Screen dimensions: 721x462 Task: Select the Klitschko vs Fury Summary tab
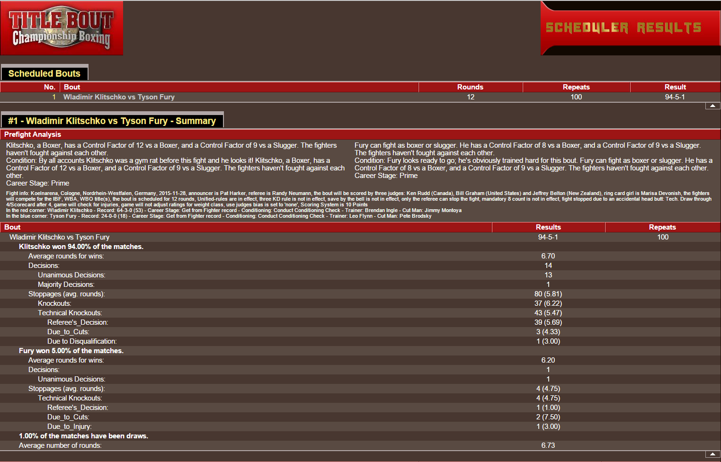112,121
